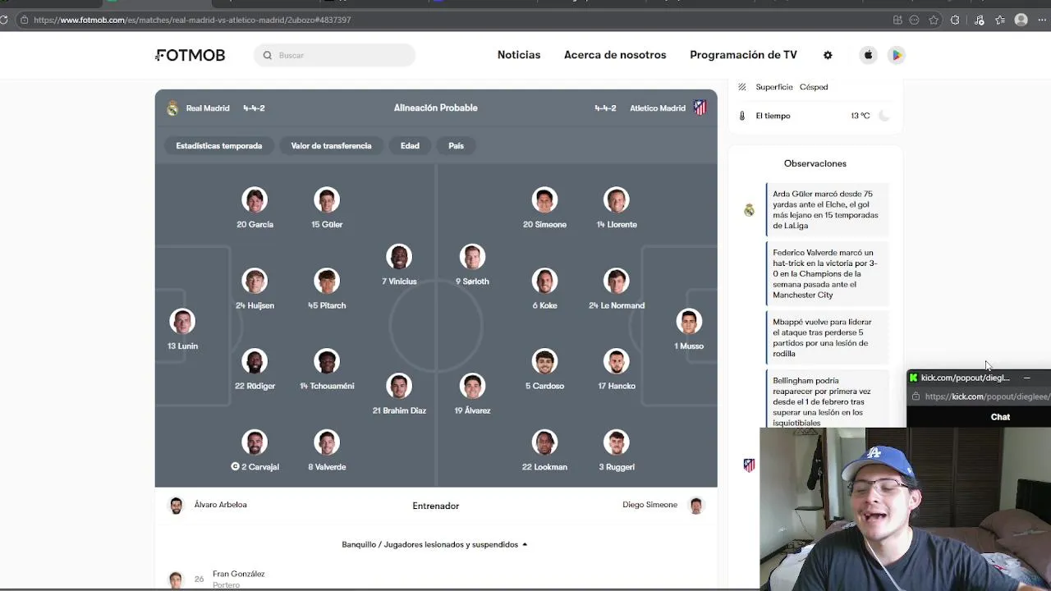Select Tchouaméni player photo
This screenshot has height=591, width=1051.
tap(327, 362)
